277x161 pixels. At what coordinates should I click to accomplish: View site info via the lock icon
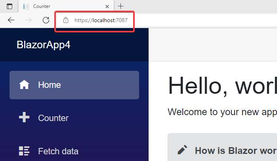(x=66, y=20)
